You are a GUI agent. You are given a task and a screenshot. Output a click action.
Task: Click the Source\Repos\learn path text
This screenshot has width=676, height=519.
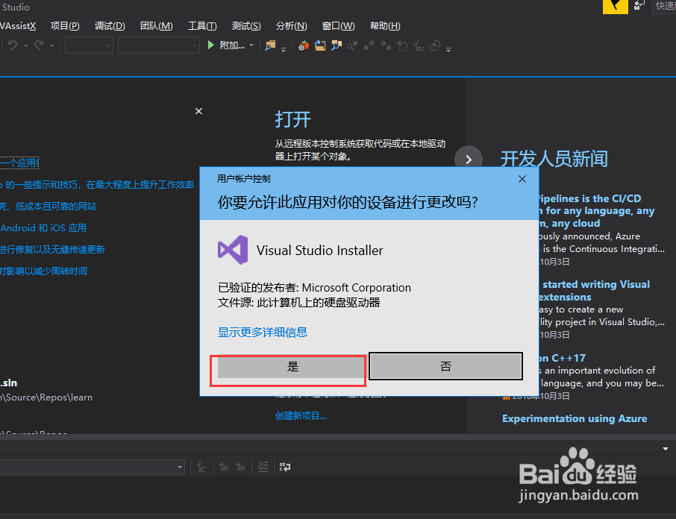coord(46,397)
